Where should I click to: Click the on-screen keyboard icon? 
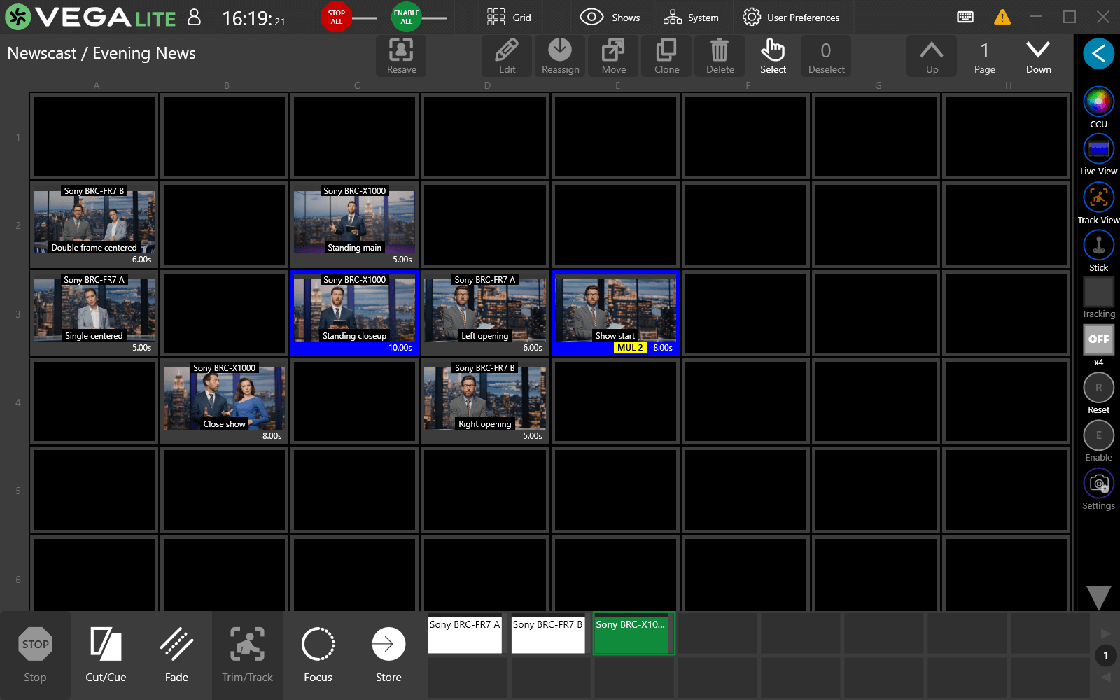coord(965,17)
